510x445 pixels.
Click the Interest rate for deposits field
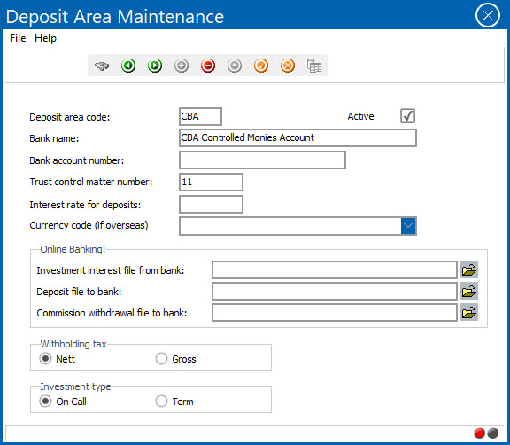click(x=211, y=205)
